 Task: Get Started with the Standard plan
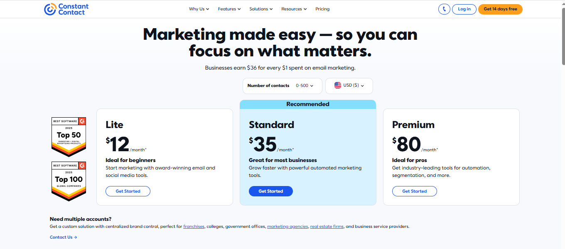pos(271,191)
